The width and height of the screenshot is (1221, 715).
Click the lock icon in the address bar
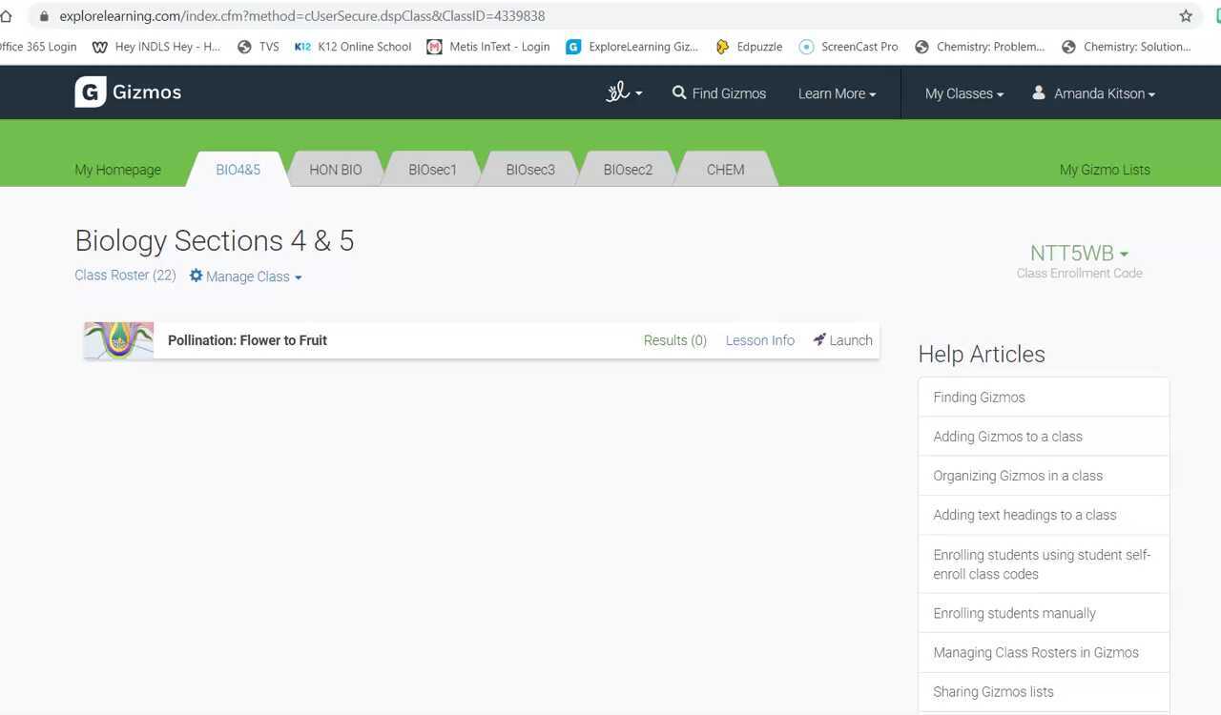coord(43,16)
